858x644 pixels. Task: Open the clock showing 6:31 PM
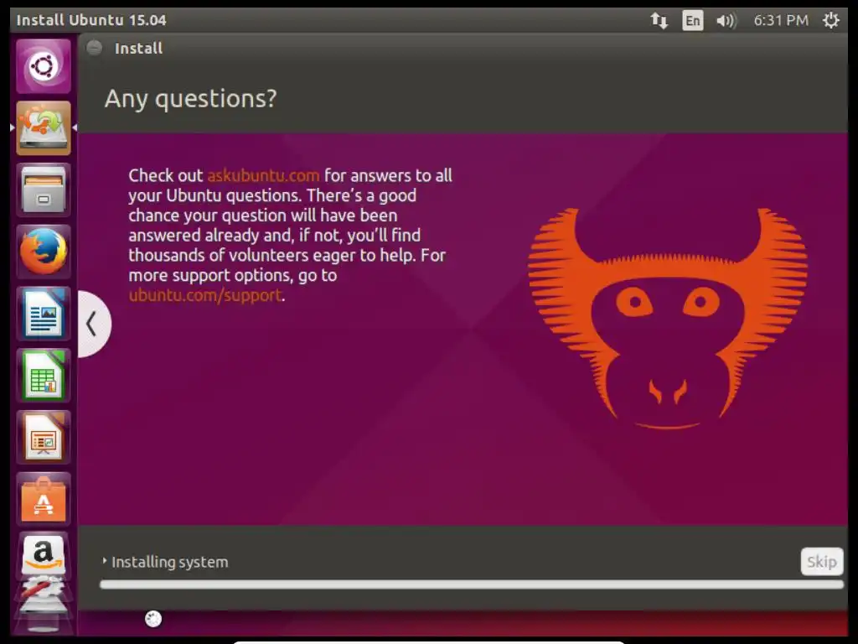pyautogui.click(x=781, y=21)
